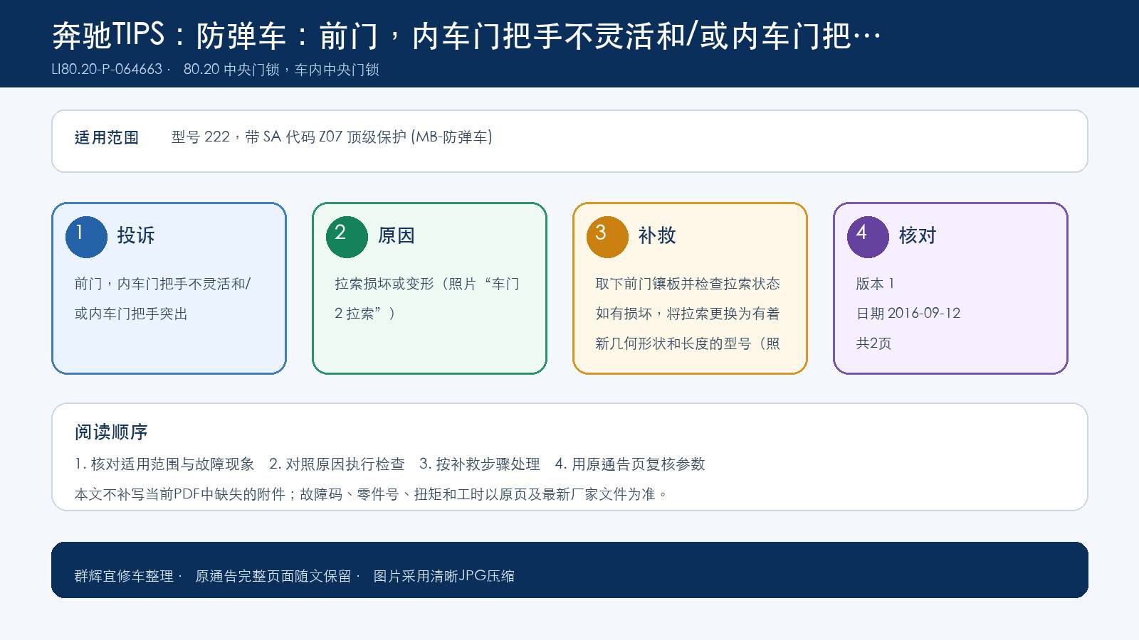
Task: Click the 阅读顺序 heading
Action: (x=111, y=432)
